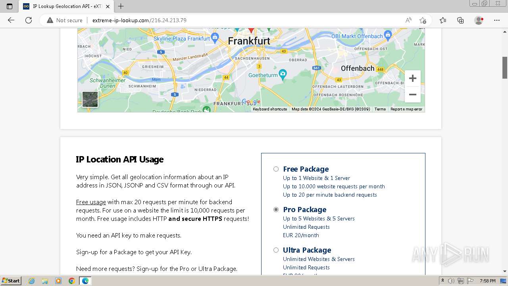Click 'Unlimited Websites & Servers' text
Viewport: 508px width, 286px height.
(319, 259)
